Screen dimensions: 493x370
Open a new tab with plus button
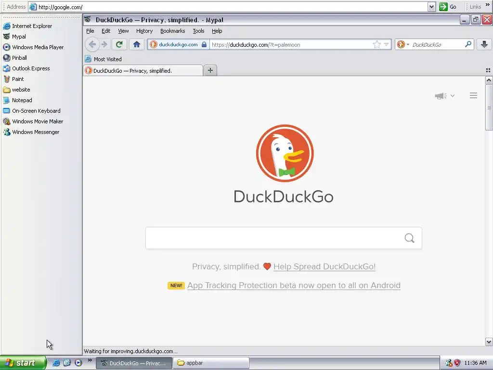[210, 70]
